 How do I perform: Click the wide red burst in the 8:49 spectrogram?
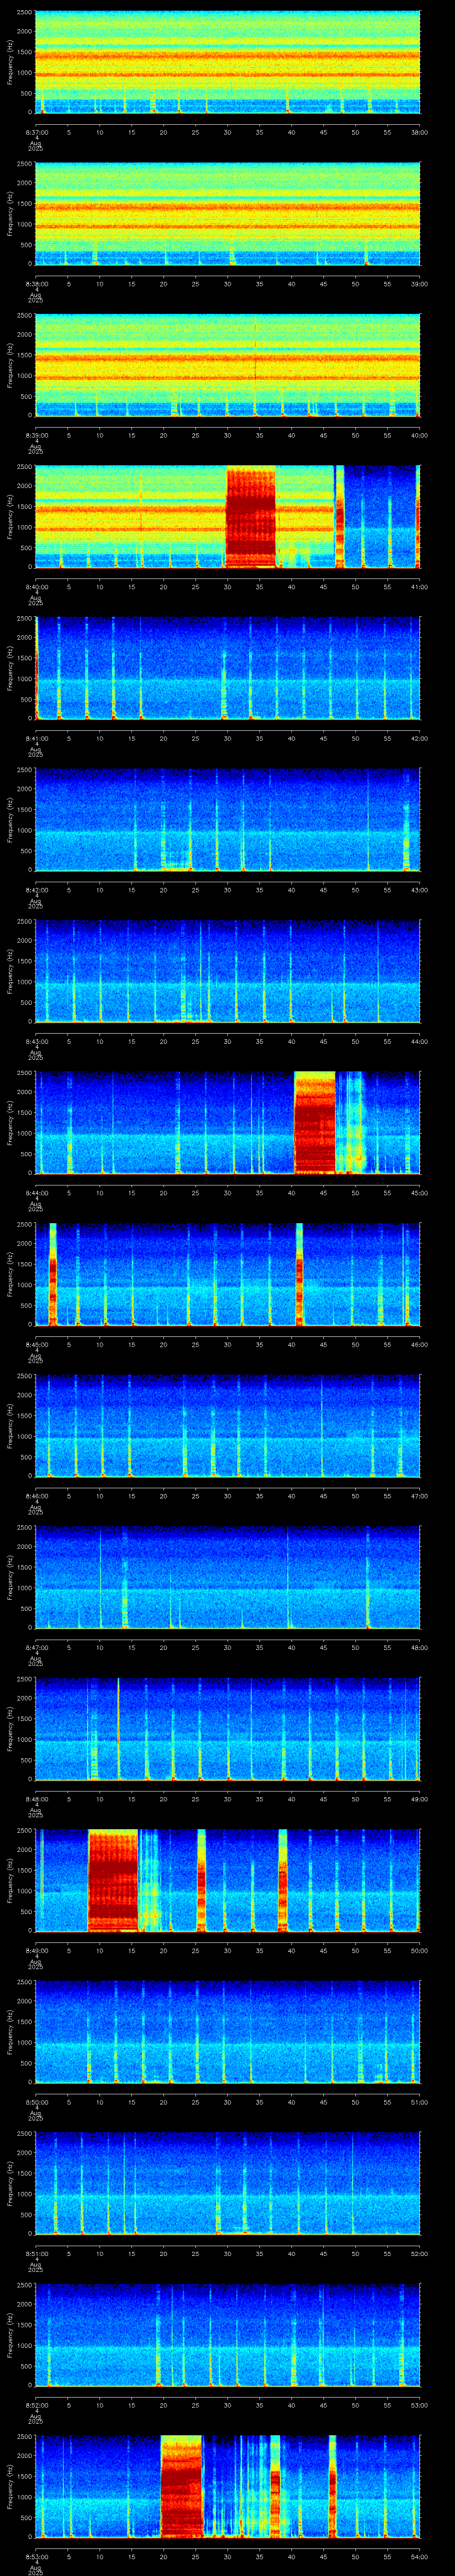(x=113, y=1881)
